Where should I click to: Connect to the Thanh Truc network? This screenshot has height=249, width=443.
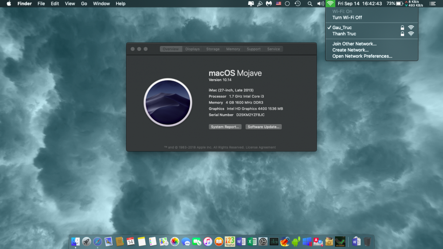pos(372,34)
